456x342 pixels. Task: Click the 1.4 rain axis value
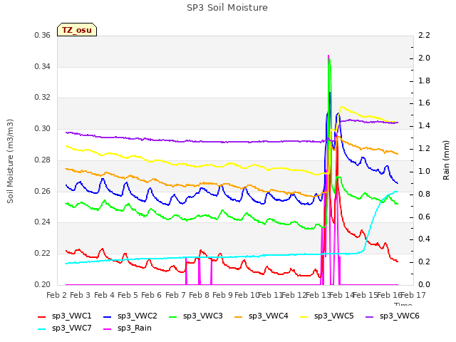424,125
